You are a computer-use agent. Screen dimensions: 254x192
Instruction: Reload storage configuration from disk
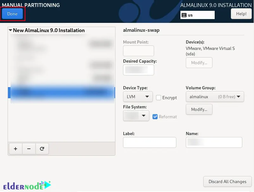click(x=42, y=149)
